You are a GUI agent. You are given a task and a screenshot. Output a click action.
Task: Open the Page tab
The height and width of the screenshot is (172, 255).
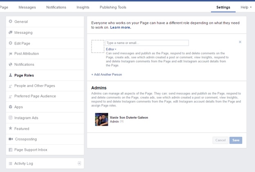[x=4, y=7]
